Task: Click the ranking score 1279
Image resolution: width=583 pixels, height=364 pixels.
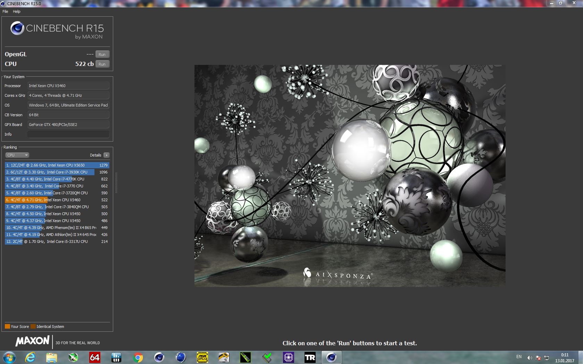Action: click(x=103, y=165)
